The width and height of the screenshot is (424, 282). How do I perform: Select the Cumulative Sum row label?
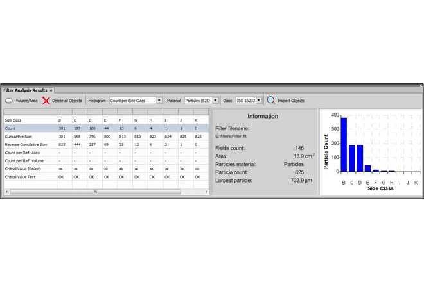pos(19,137)
